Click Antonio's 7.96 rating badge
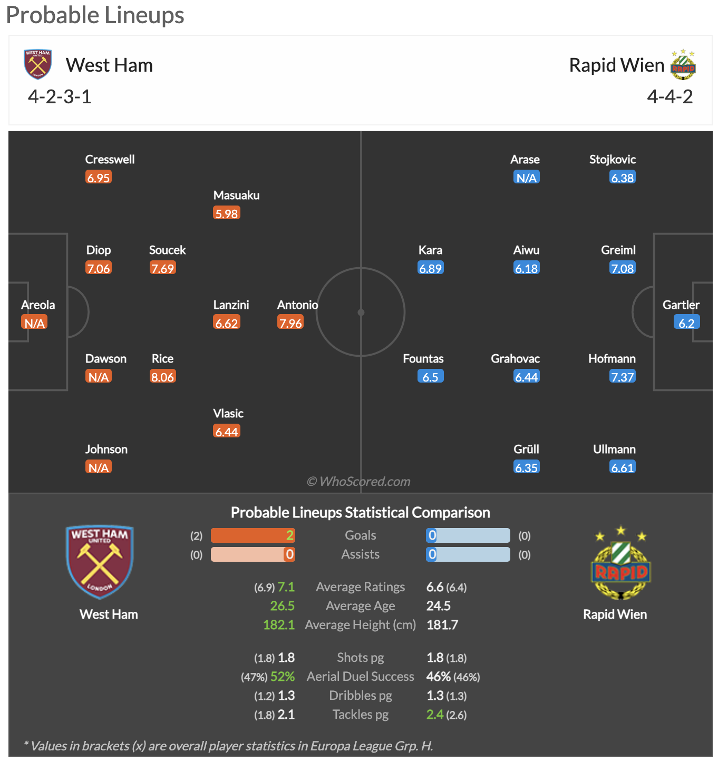Viewport: 718px width, 762px height. 290,323
